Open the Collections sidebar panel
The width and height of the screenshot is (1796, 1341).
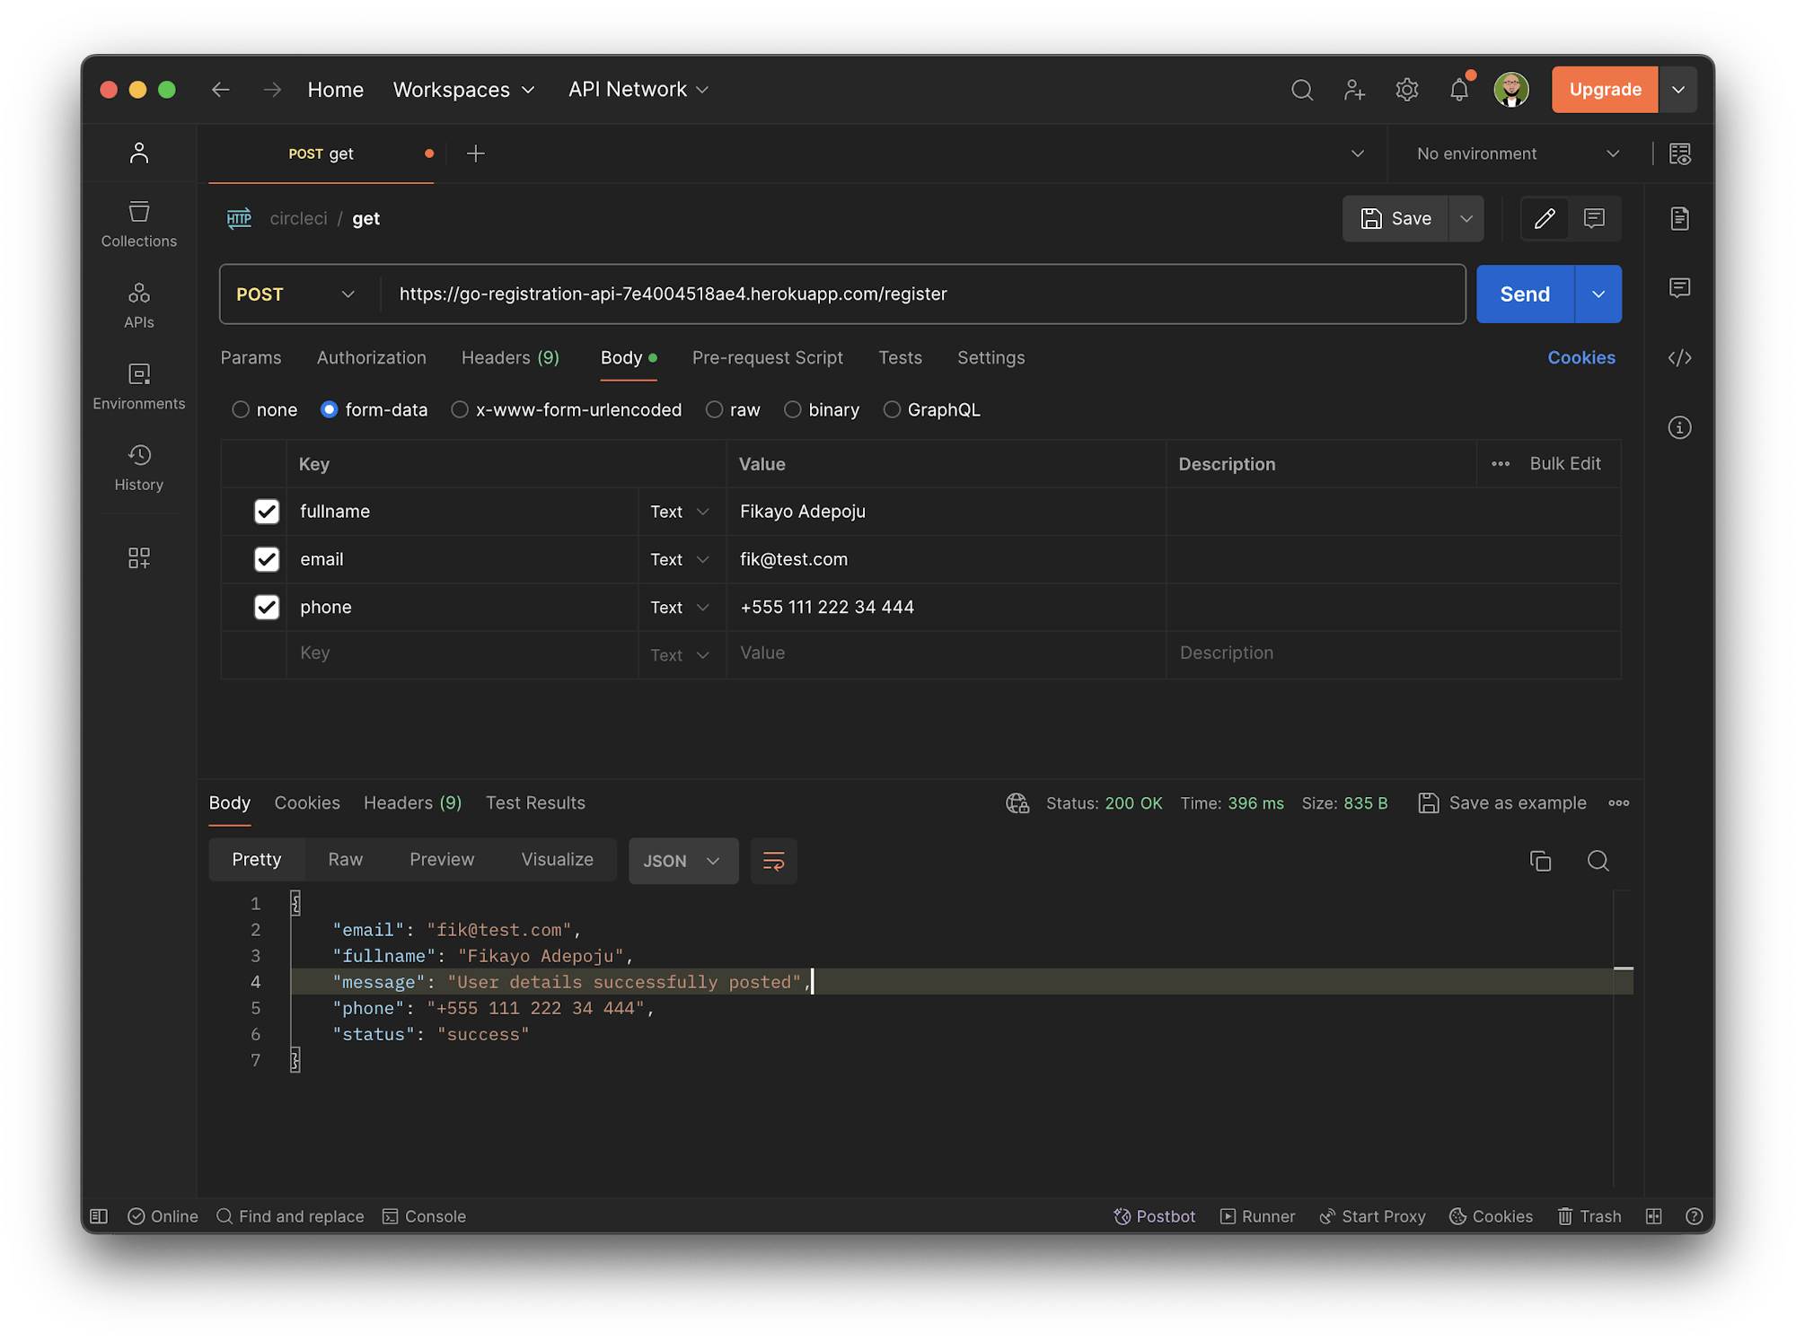[x=139, y=223]
